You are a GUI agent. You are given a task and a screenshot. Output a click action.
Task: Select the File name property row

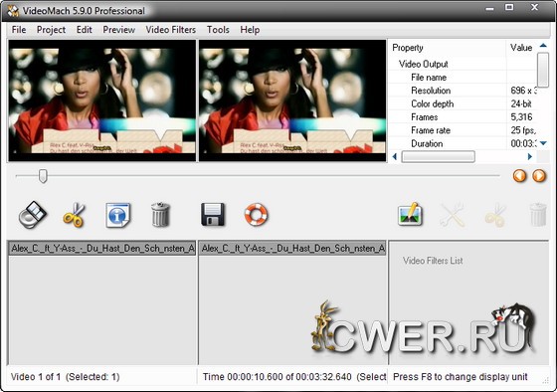click(x=463, y=78)
